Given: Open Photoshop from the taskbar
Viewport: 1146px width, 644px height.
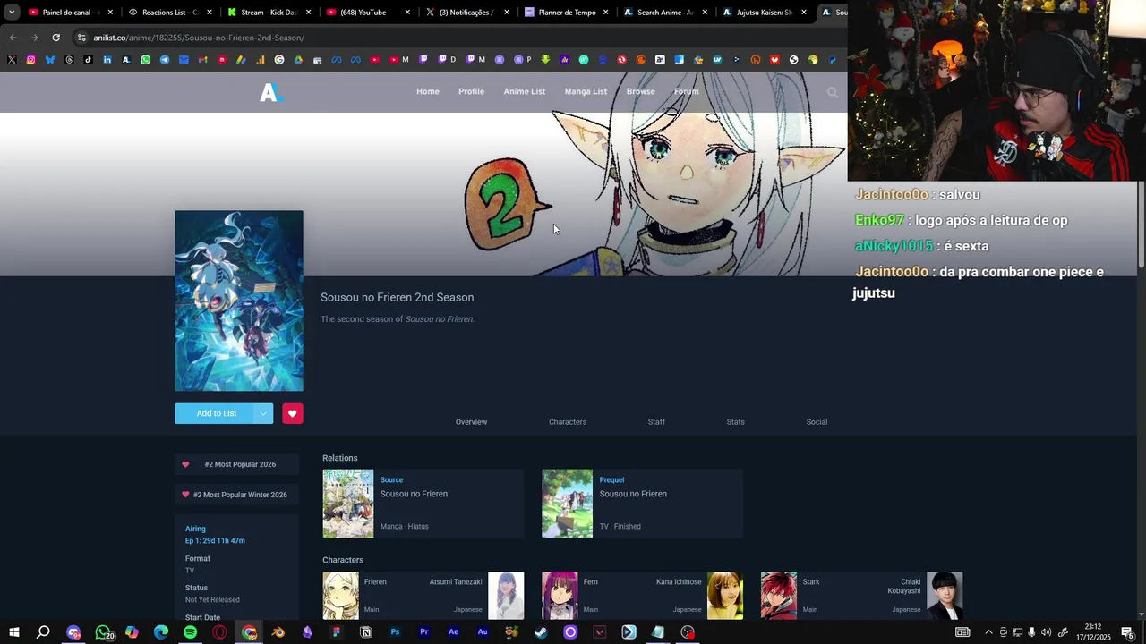Looking at the screenshot, I should 395,632.
